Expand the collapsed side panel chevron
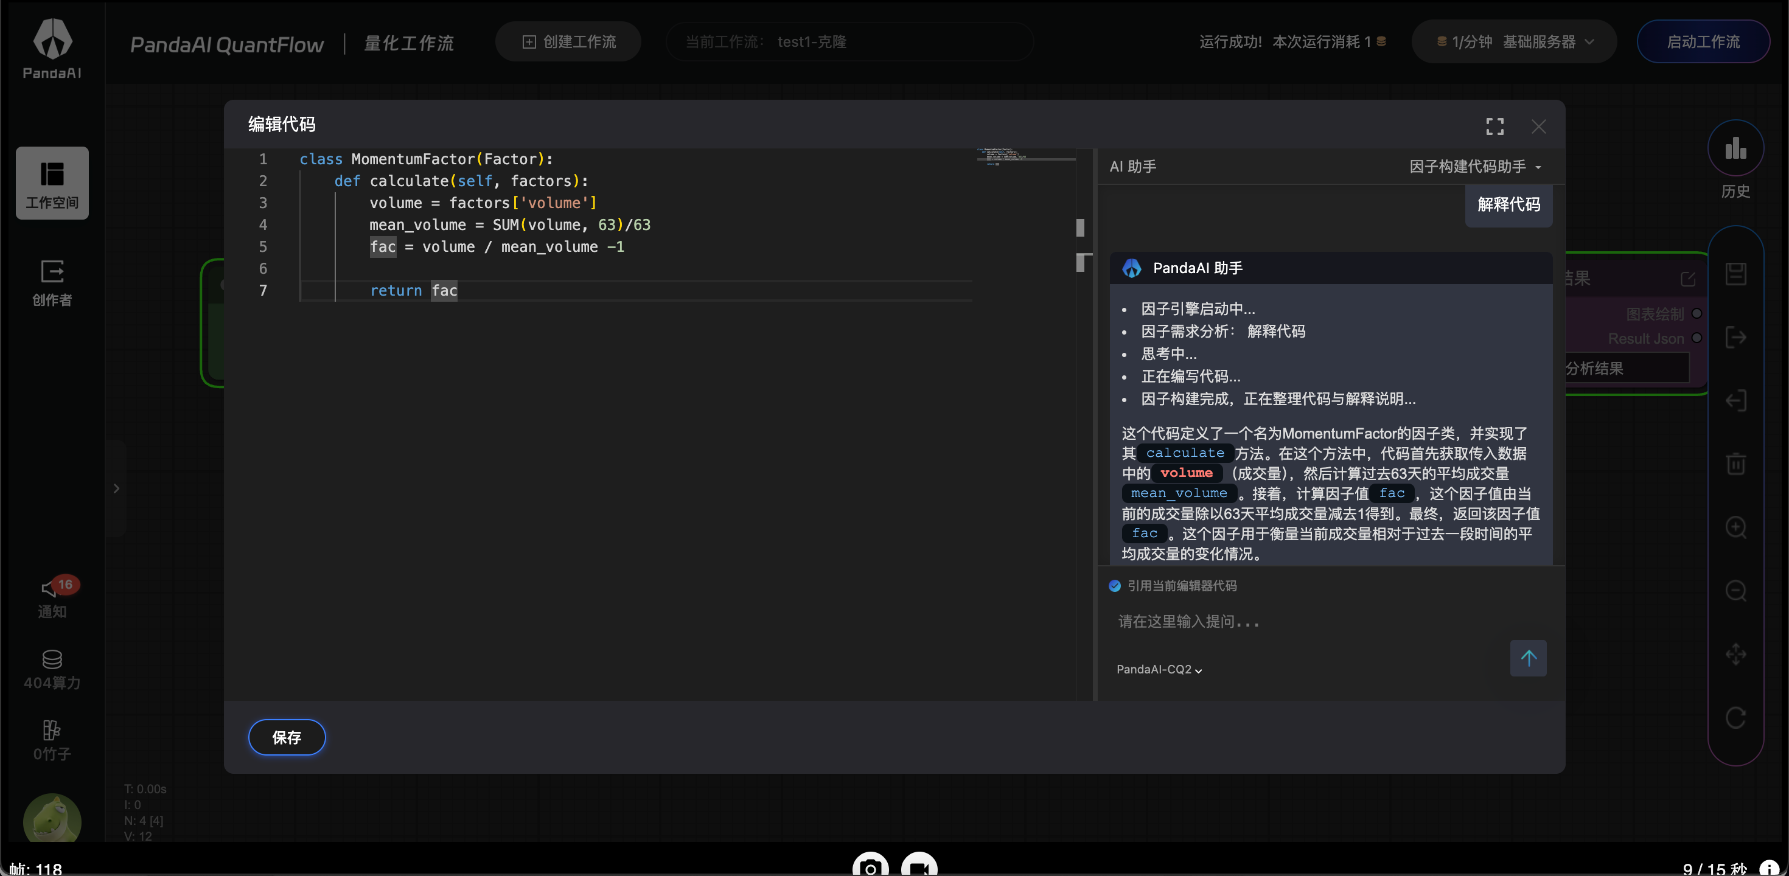 [116, 488]
